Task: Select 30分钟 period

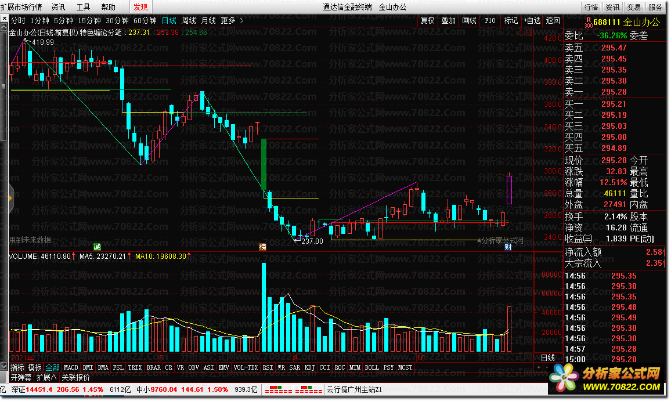Action: (117, 20)
